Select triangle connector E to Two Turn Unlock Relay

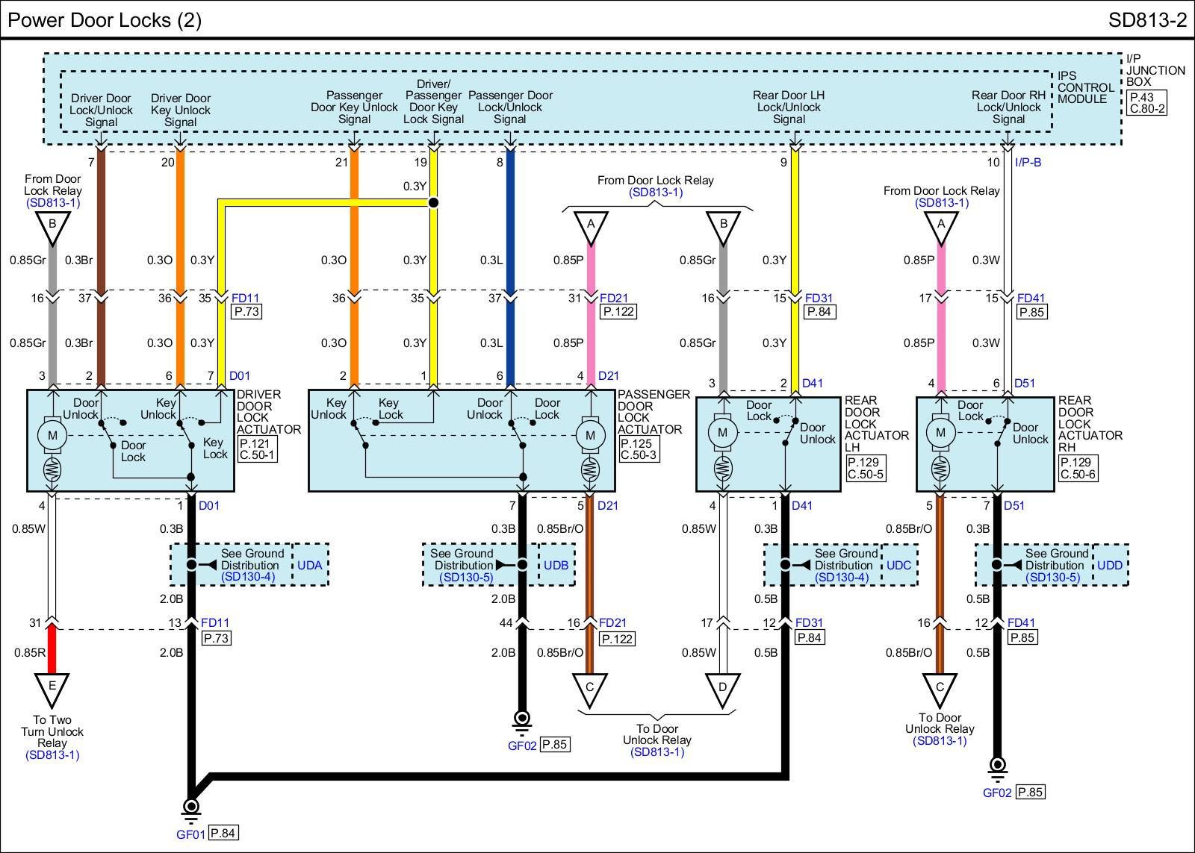click(52, 688)
